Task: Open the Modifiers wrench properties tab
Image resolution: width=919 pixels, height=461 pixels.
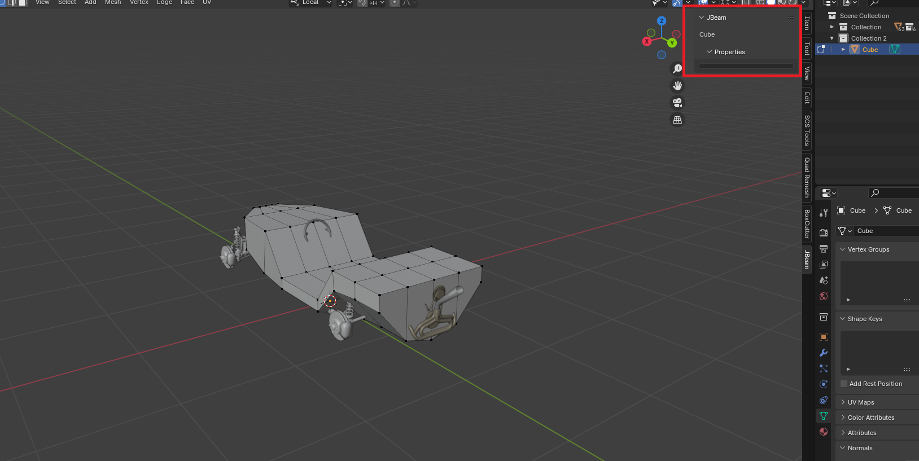Action: [824, 353]
